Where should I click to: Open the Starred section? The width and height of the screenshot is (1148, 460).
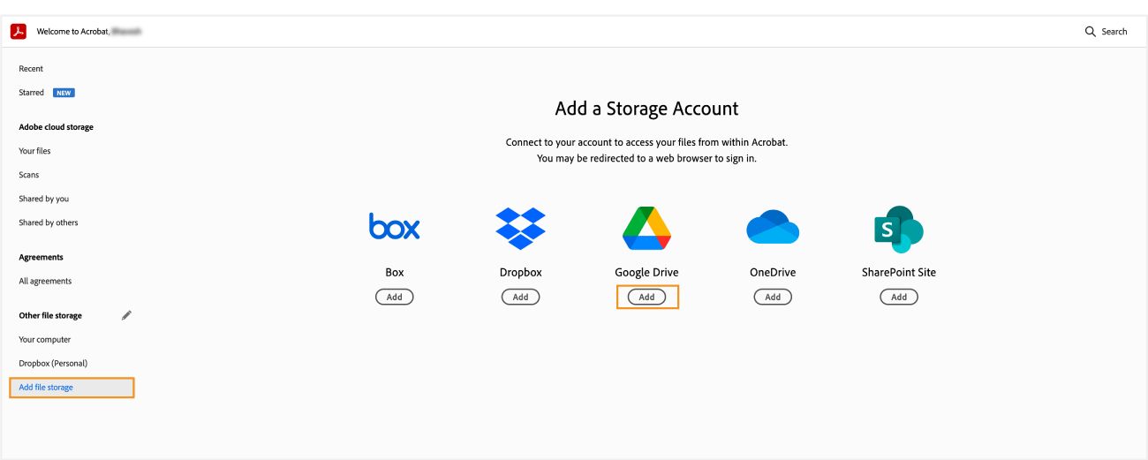coord(32,93)
